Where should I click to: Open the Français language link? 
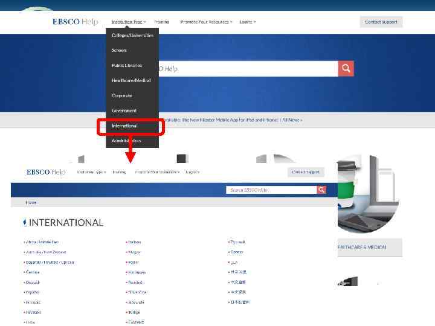point(33,302)
